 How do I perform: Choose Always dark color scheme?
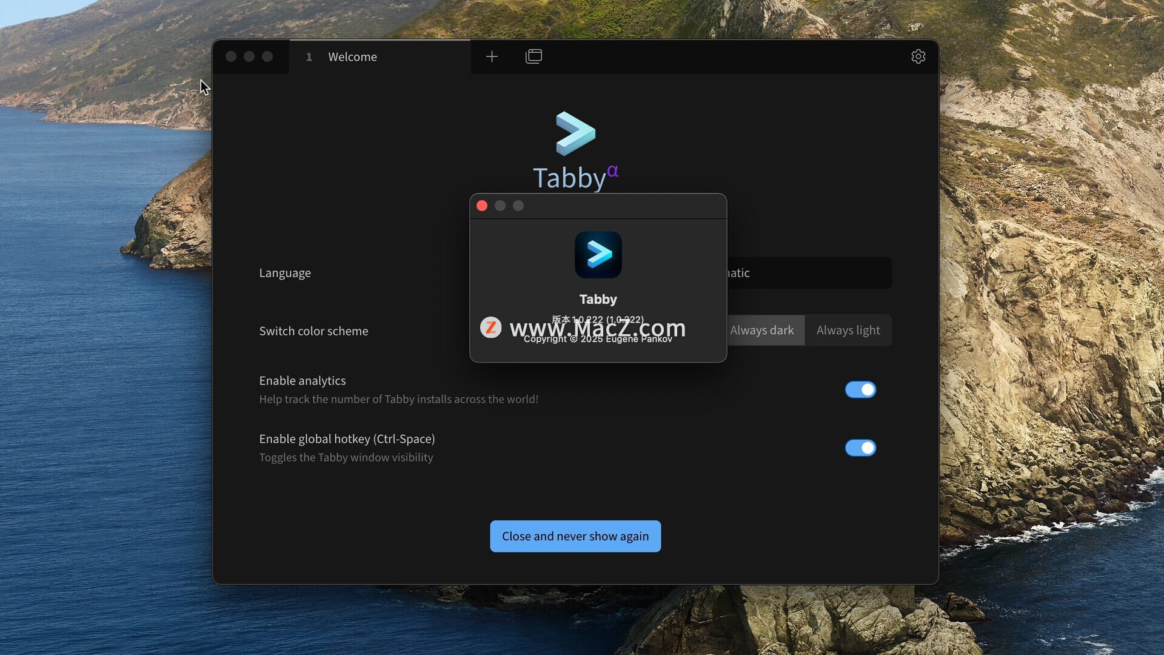766,330
